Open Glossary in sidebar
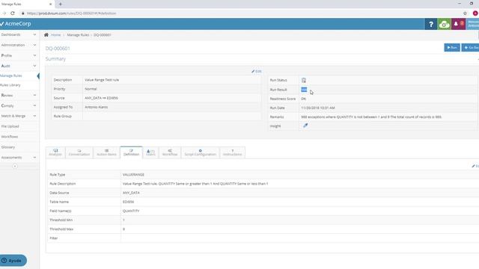Image resolution: width=479 pixels, height=269 pixels. coord(8,147)
